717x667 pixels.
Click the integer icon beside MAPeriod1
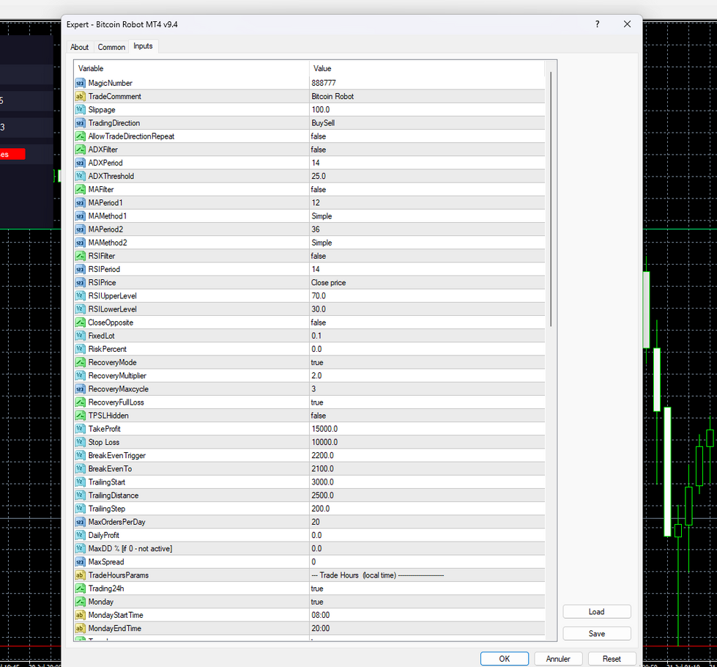tap(80, 203)
